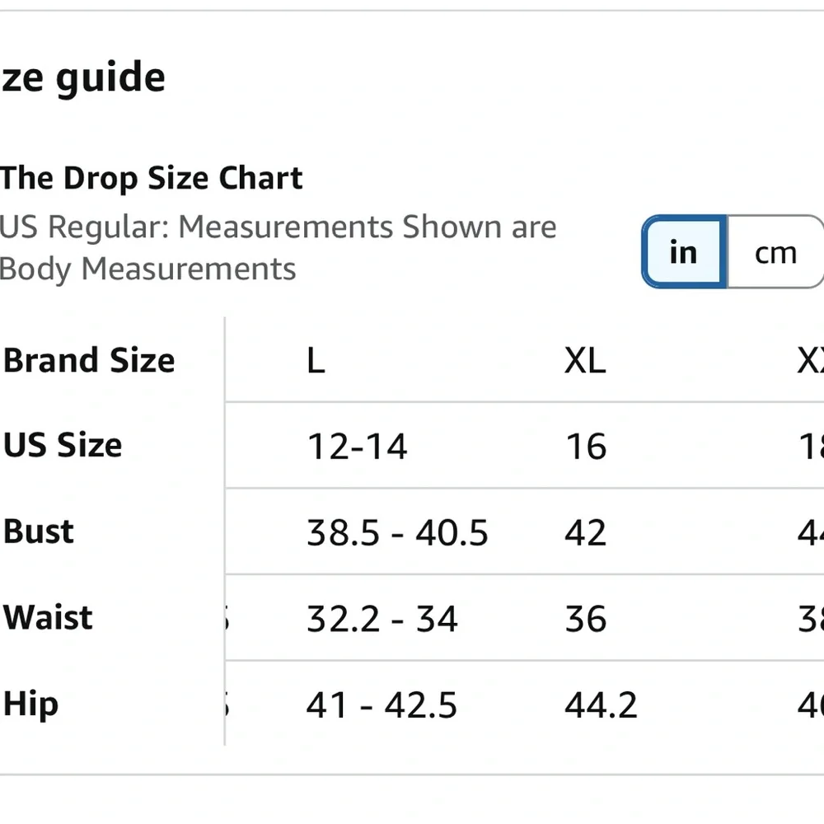824x824 pixels.
Task: Click the US size 16 cell
Action: point(586,447)
